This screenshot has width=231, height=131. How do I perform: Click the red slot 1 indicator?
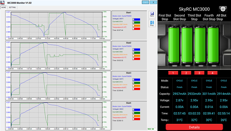pos(173,73)
